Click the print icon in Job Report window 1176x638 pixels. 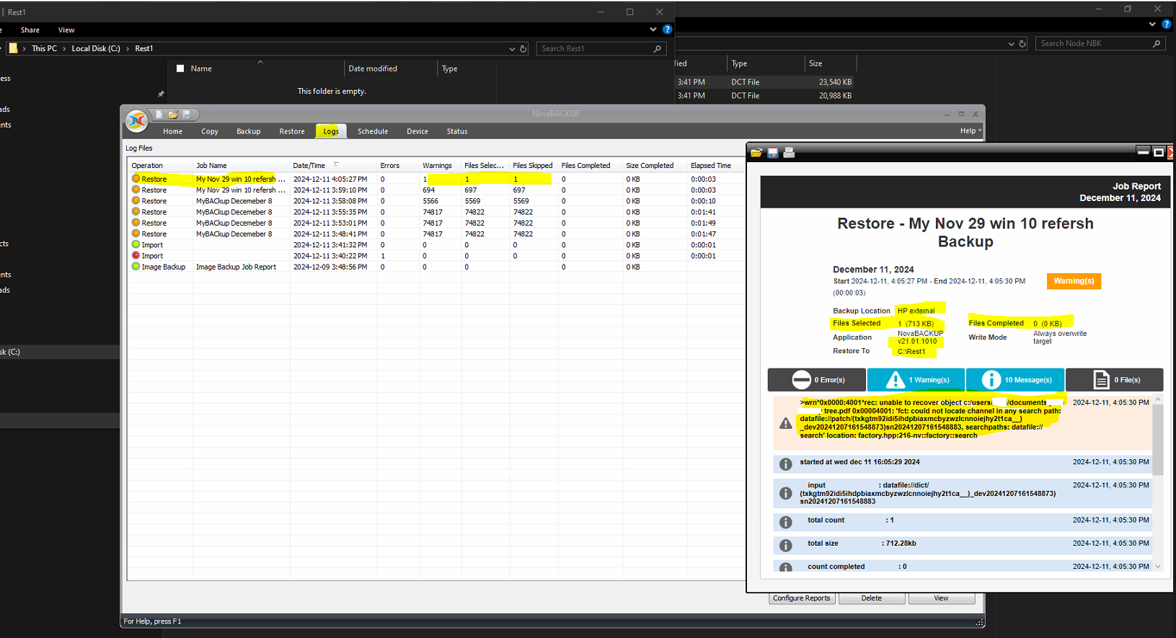point(789,153)
